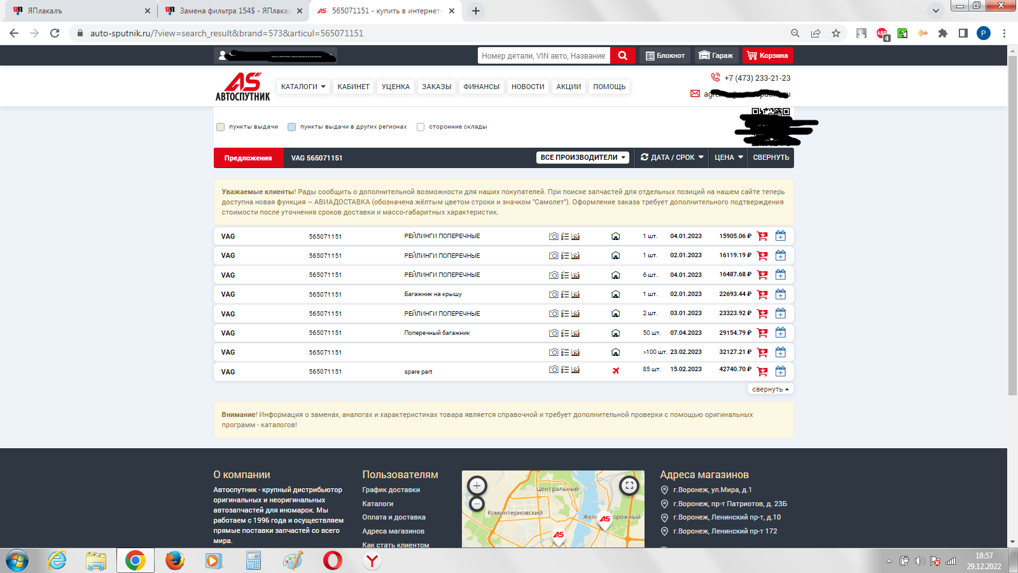Image resolution: width=1018 pixels, height=573 pixels.
Task: Toggle the 'пункты выдачи' checkbox
Action: (x=220, y=127)
